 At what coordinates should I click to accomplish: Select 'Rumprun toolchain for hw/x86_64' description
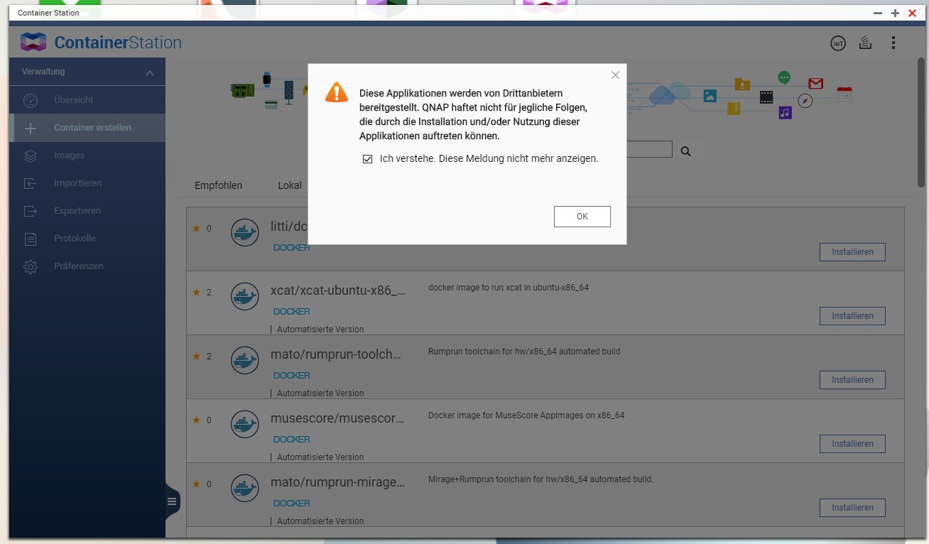pos(524,352)
